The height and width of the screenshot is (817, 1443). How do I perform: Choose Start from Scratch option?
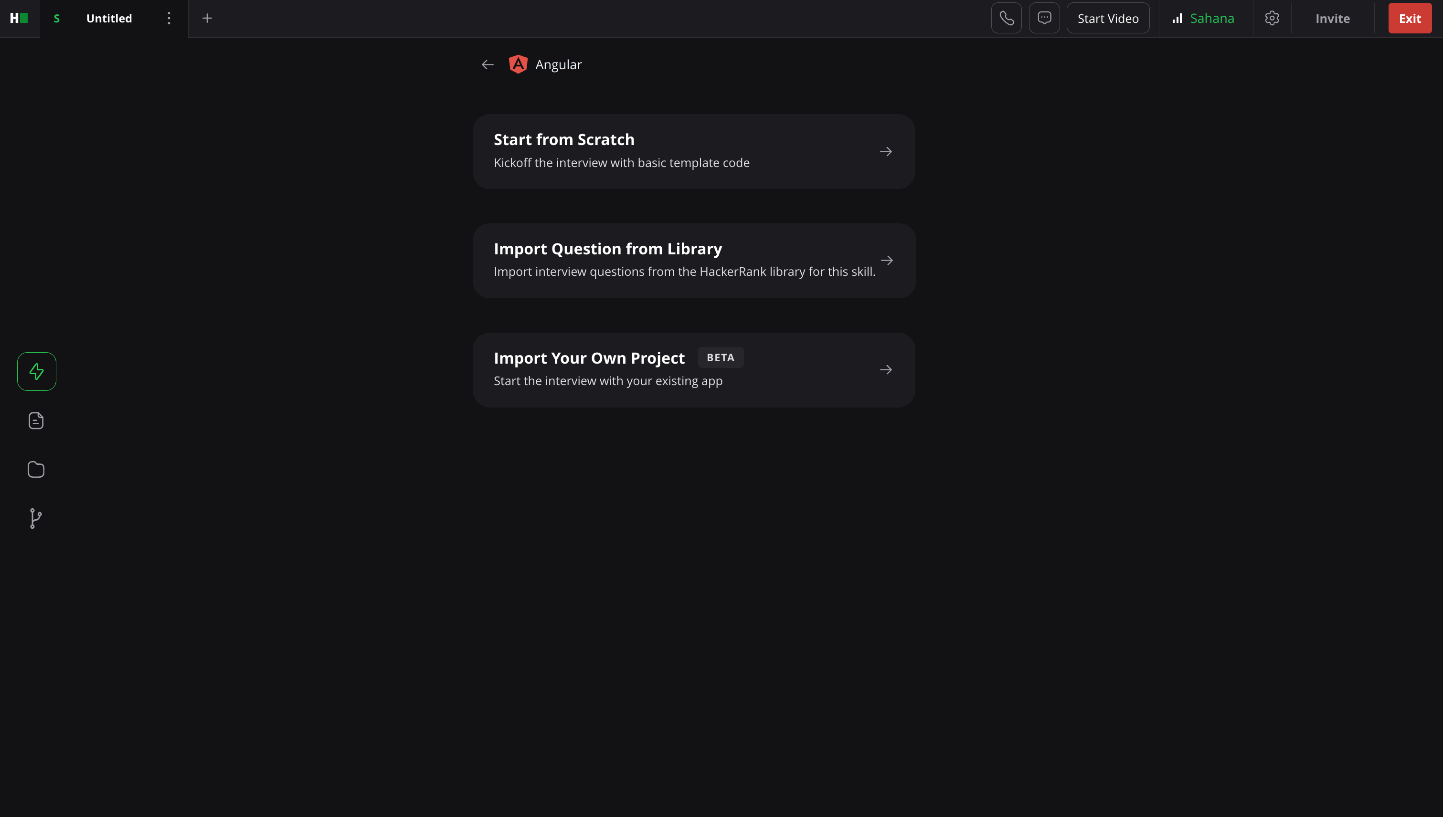693,151
